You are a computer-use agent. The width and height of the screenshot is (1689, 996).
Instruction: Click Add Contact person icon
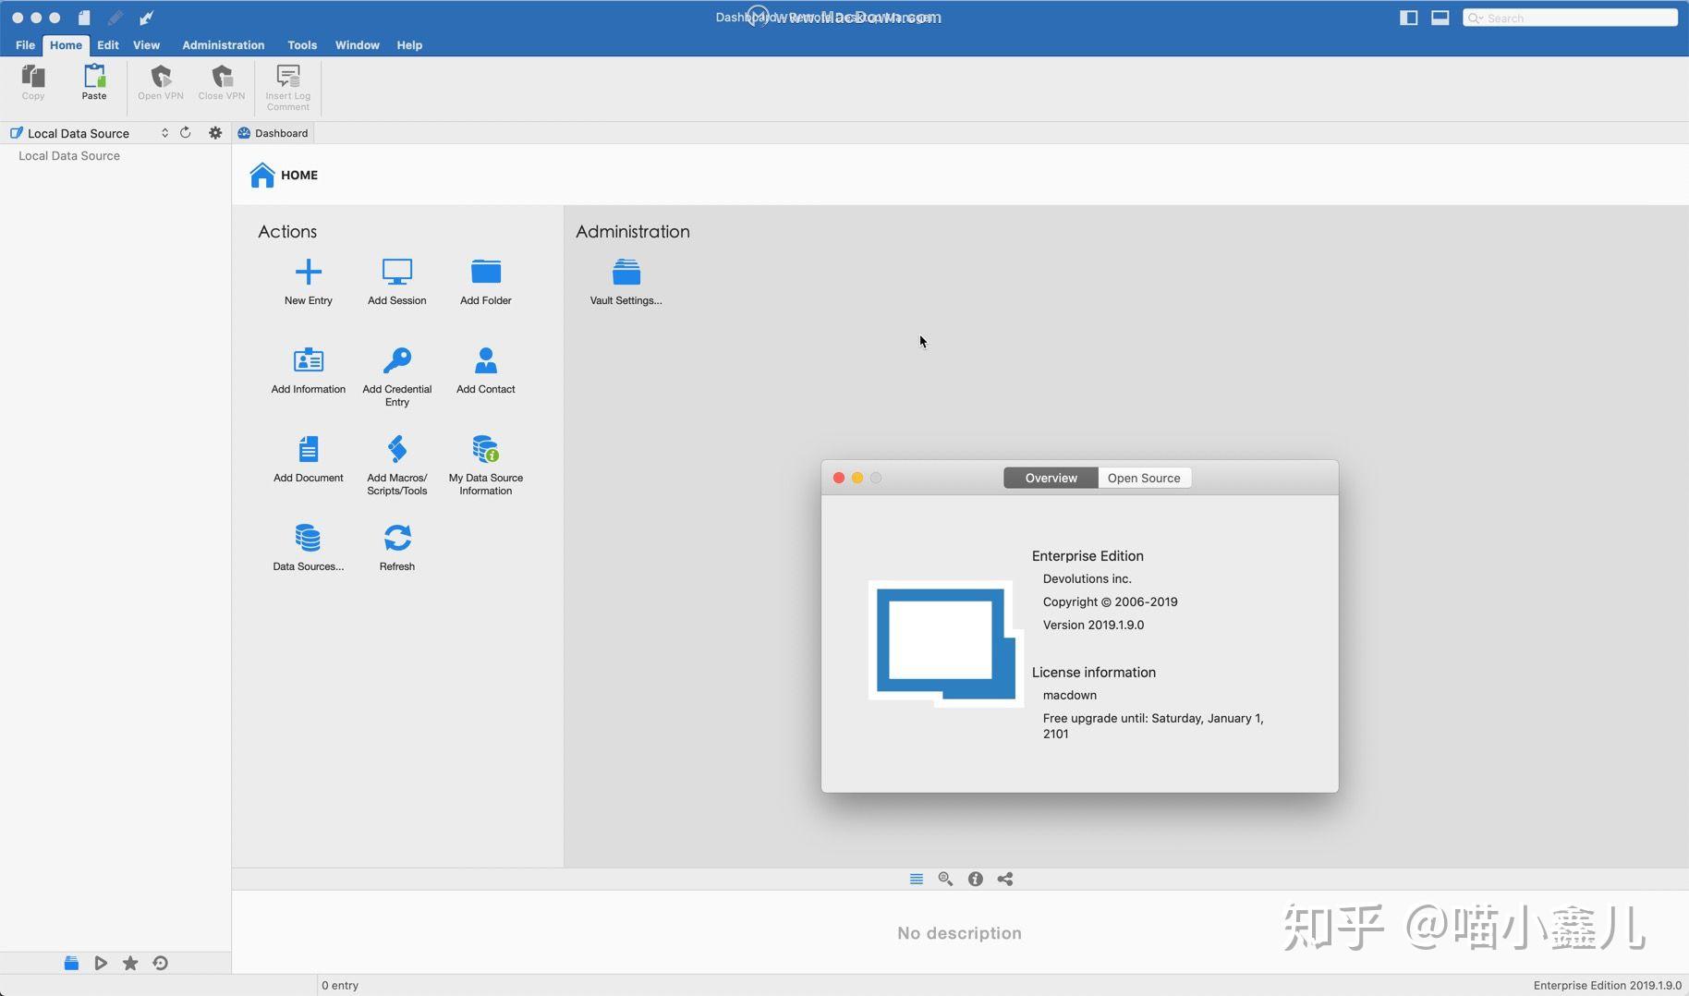[x=486, y=360]
